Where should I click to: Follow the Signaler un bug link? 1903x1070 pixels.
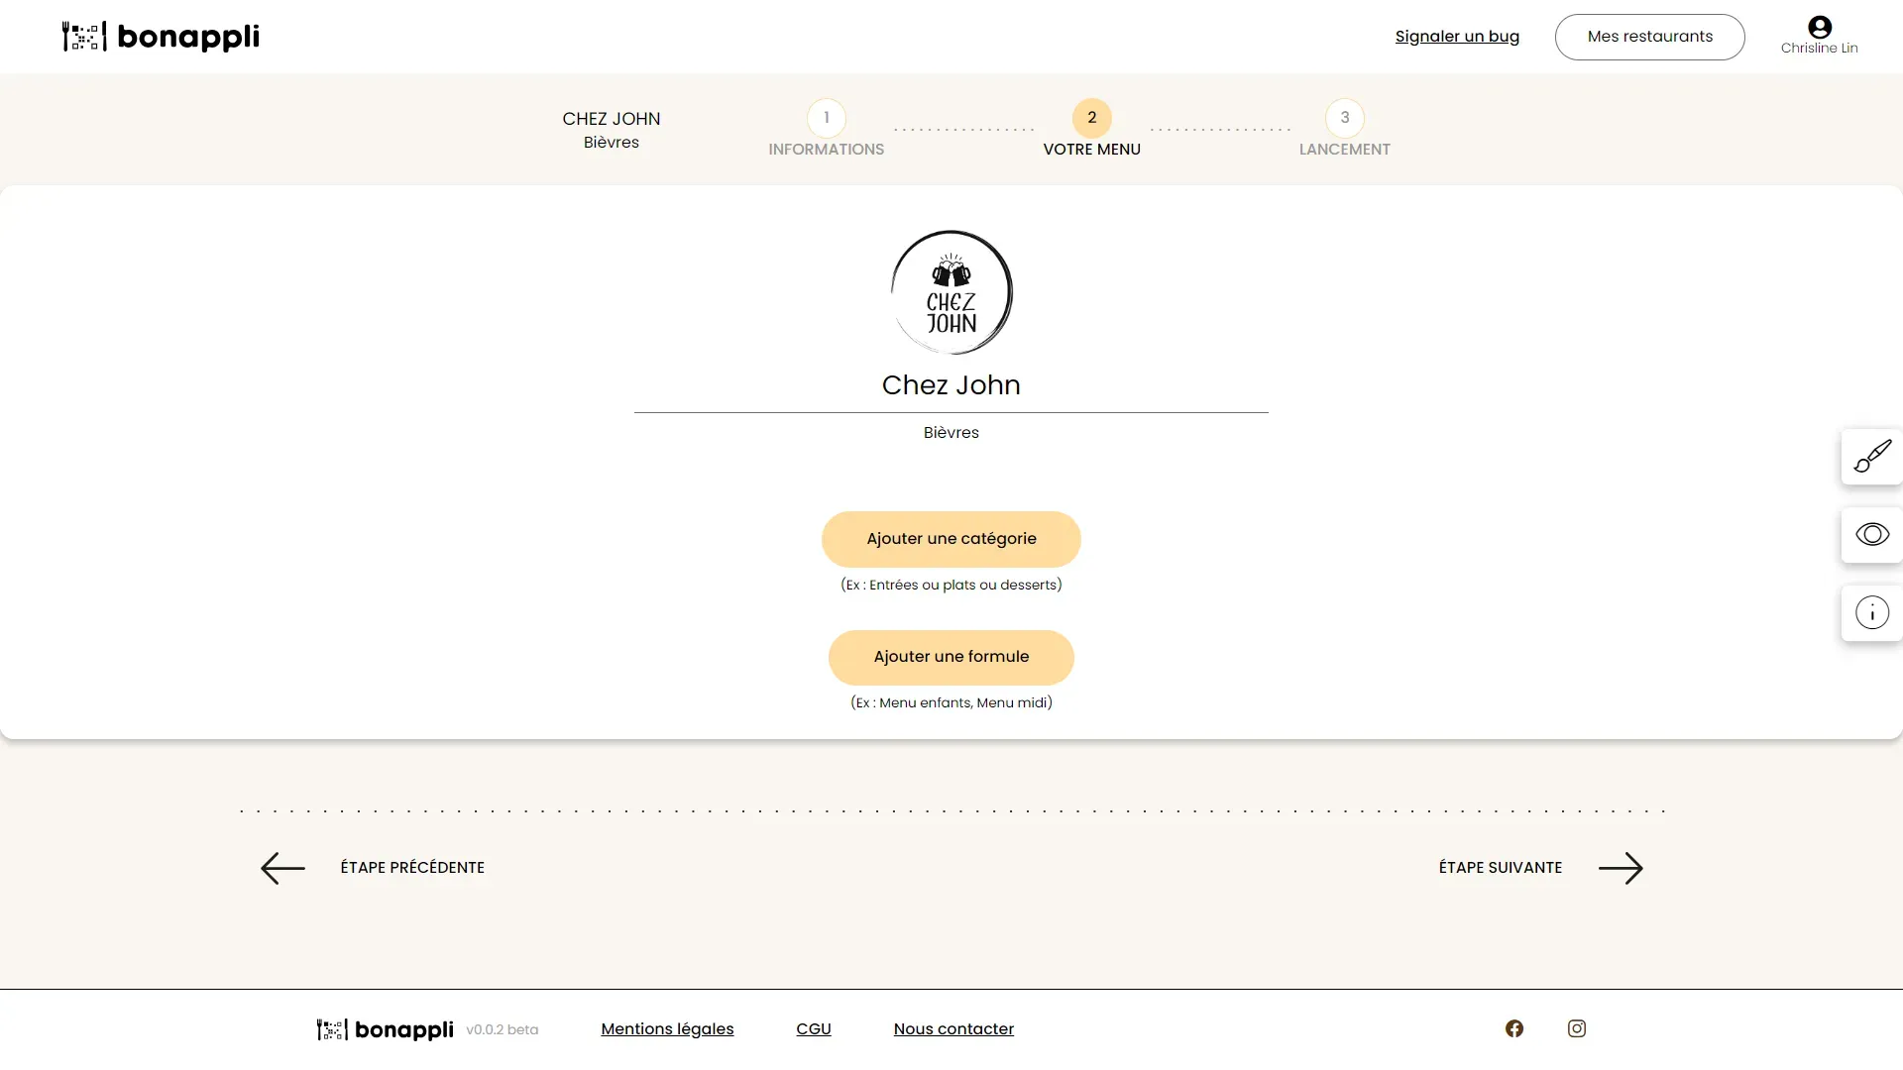[1457, 37]
